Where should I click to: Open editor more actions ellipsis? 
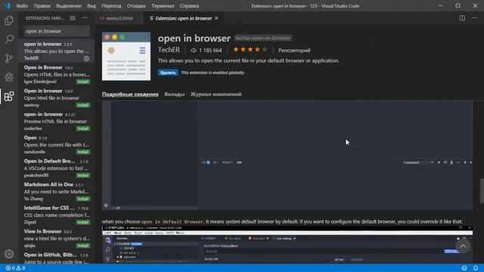(474, 18)
